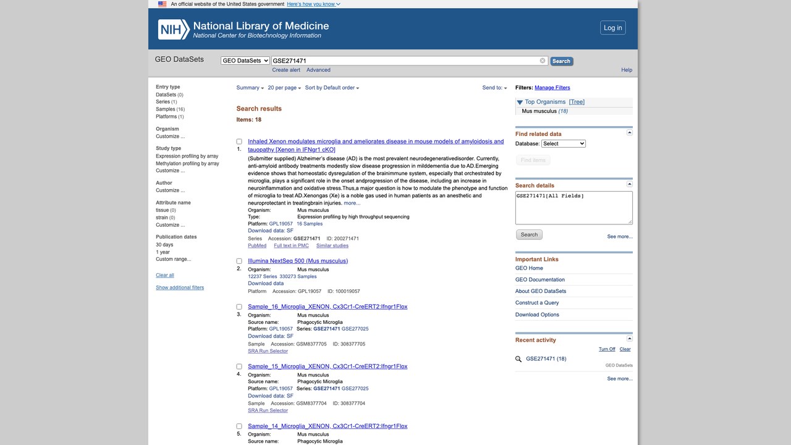791x445 pixels.
Task: Click the magnifier icon in Recent activity
Action: pyautogui.click(x=519, y=359)
